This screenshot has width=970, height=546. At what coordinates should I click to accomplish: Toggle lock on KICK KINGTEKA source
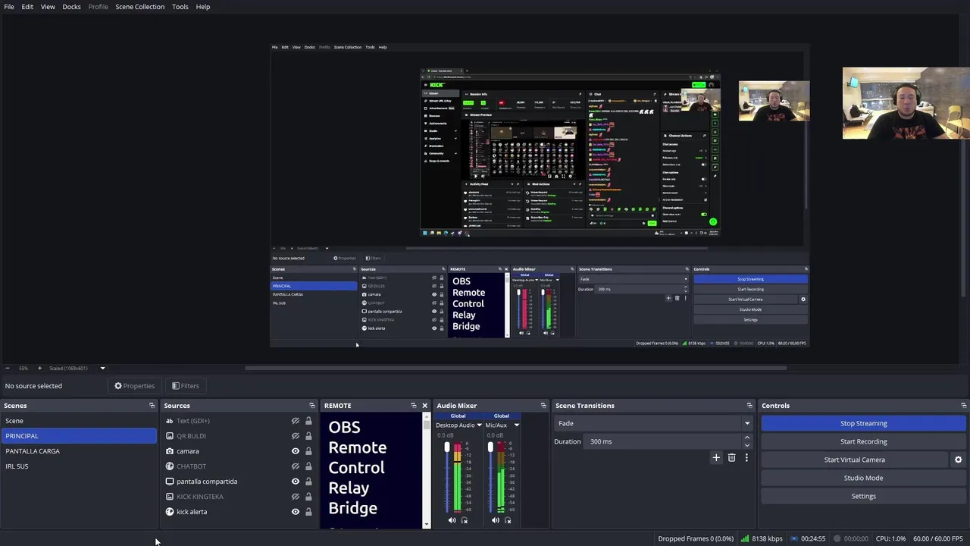(308, 497)
